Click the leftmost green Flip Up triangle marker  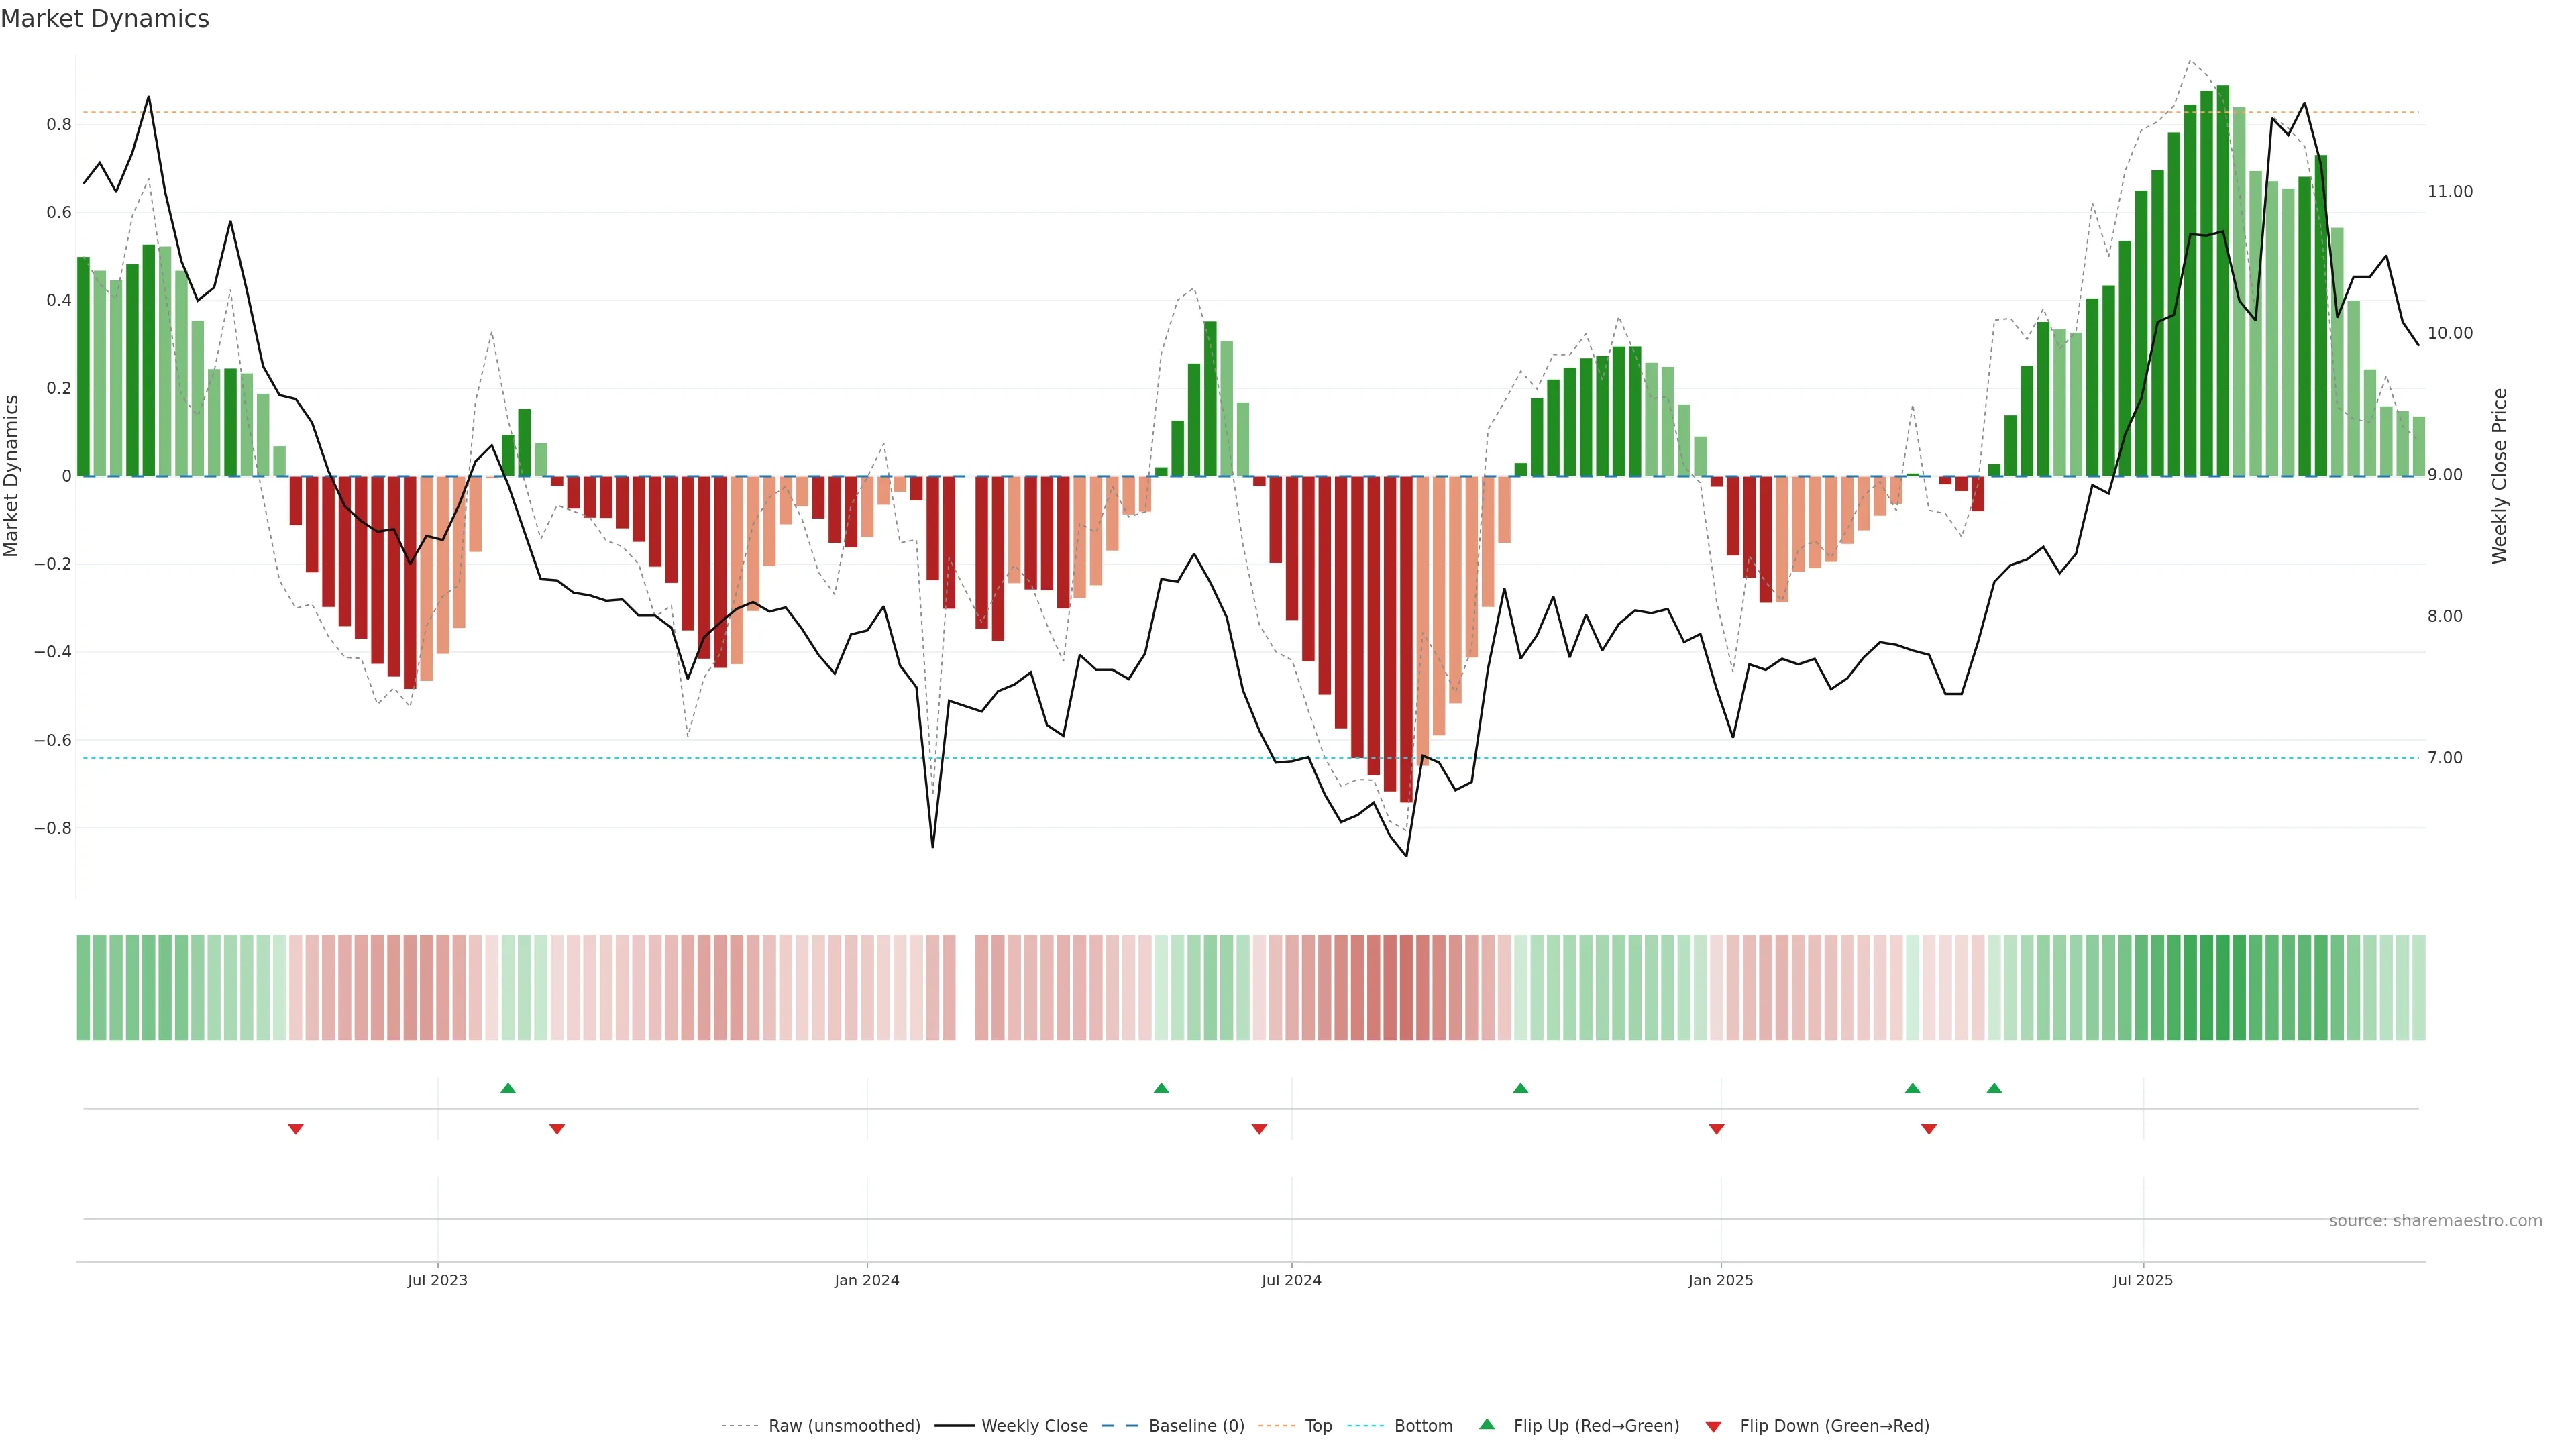click(508, 1088)
